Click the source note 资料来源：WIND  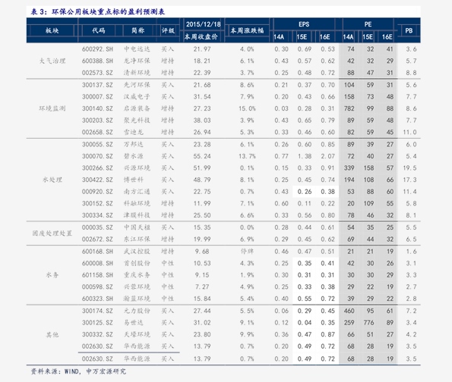click(x=55, y=371)
